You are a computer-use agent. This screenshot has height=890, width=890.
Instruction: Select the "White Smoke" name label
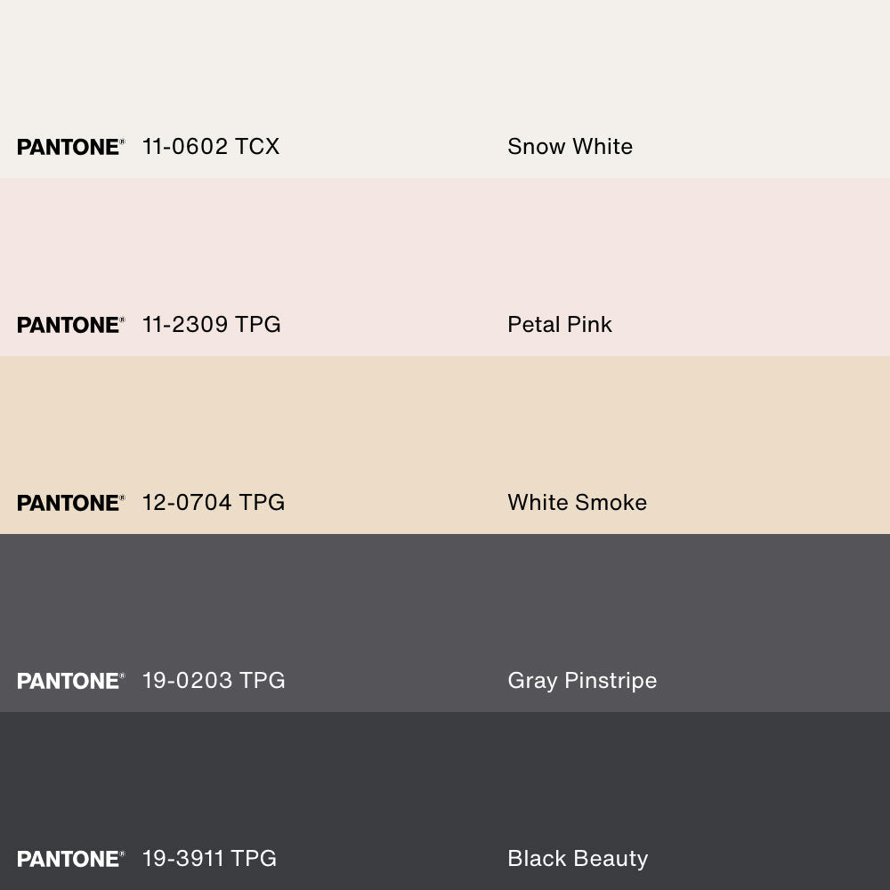577,503
